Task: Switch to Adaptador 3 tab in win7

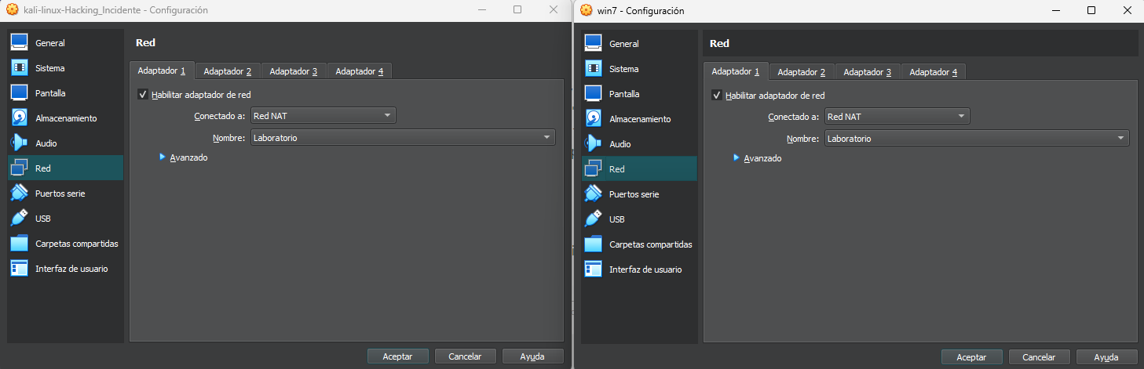Action: point(867,72)
